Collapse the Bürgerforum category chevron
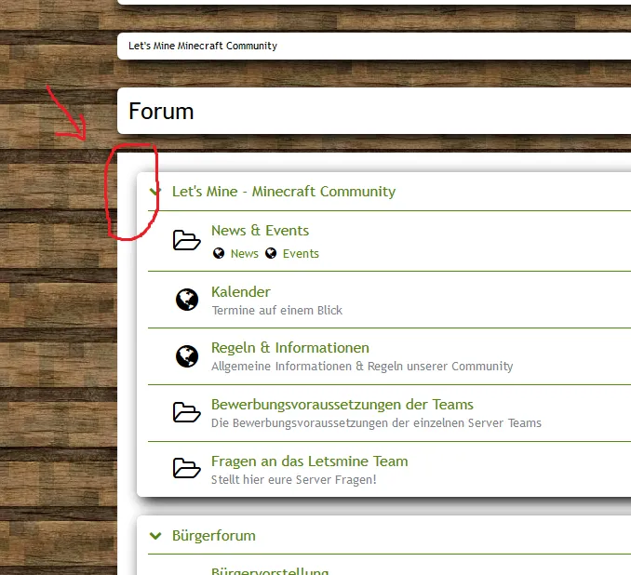Viewport: 631px width, 575px height. point(155,536)
